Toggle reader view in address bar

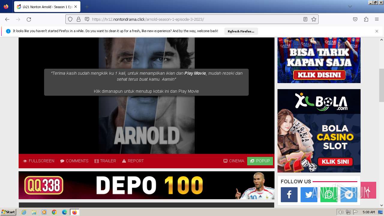(305, 19)
